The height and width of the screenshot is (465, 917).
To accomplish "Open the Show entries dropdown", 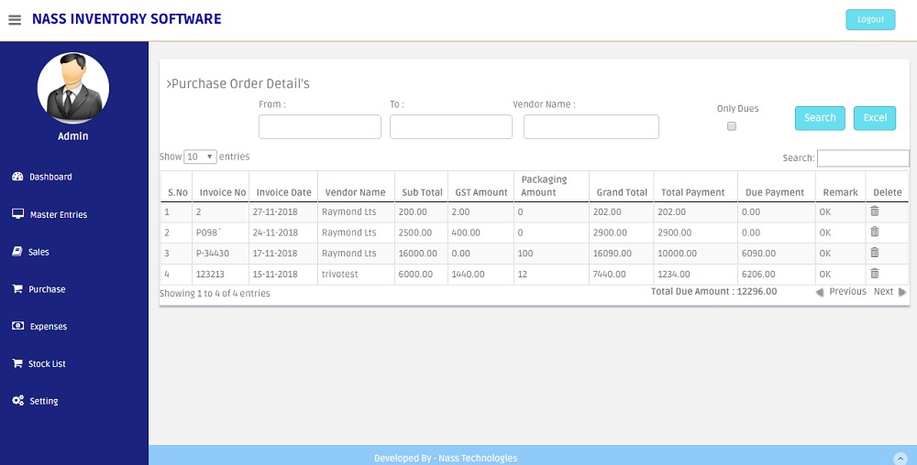I will click(200, 157).
